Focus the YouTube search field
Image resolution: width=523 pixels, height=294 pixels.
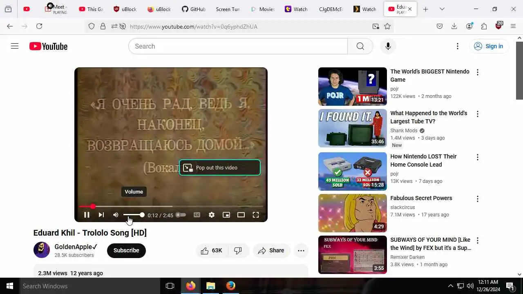click(238, 46)
